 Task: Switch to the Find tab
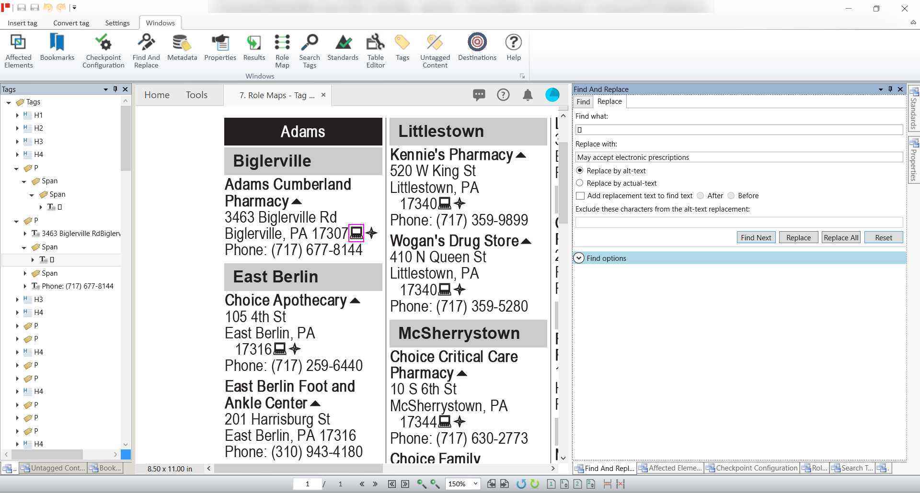583,101
